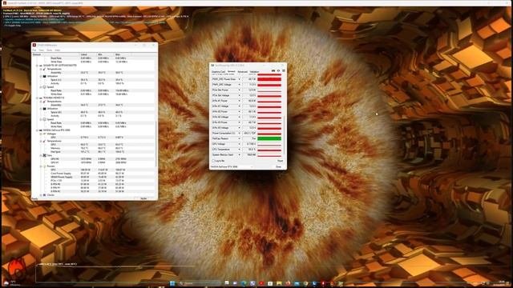This screenshot has height=288, width=513.
Task: Click the TOSHIBA drive icon in HWMonitor
Action: point(41,98)
